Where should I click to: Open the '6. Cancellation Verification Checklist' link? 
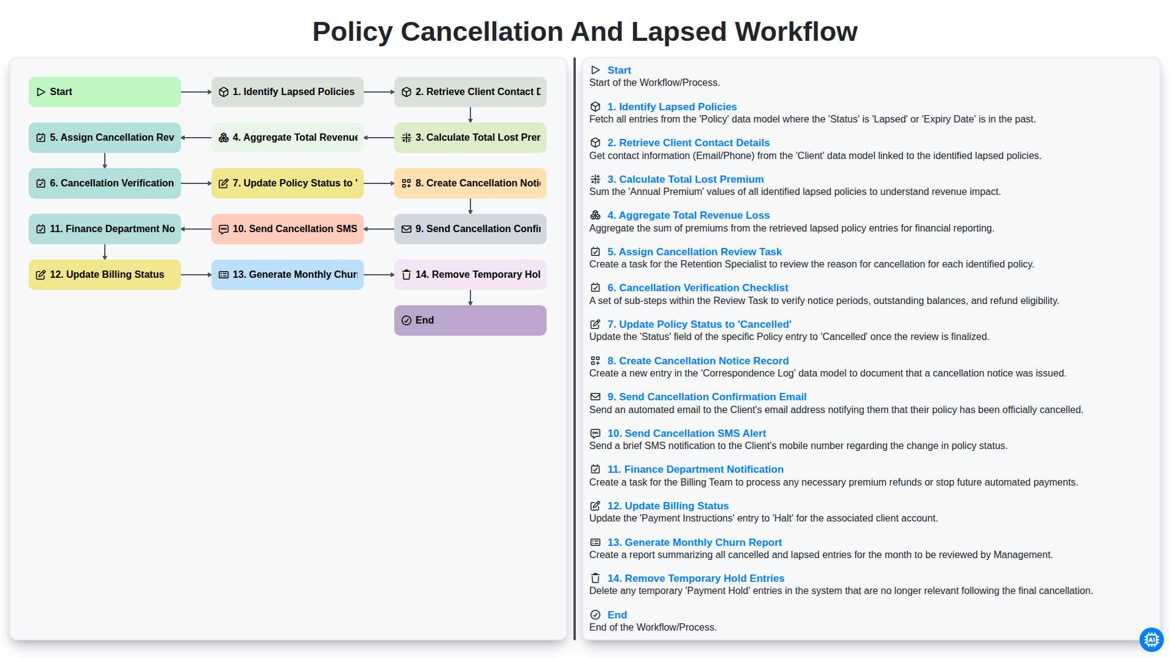tap(697, 288)
